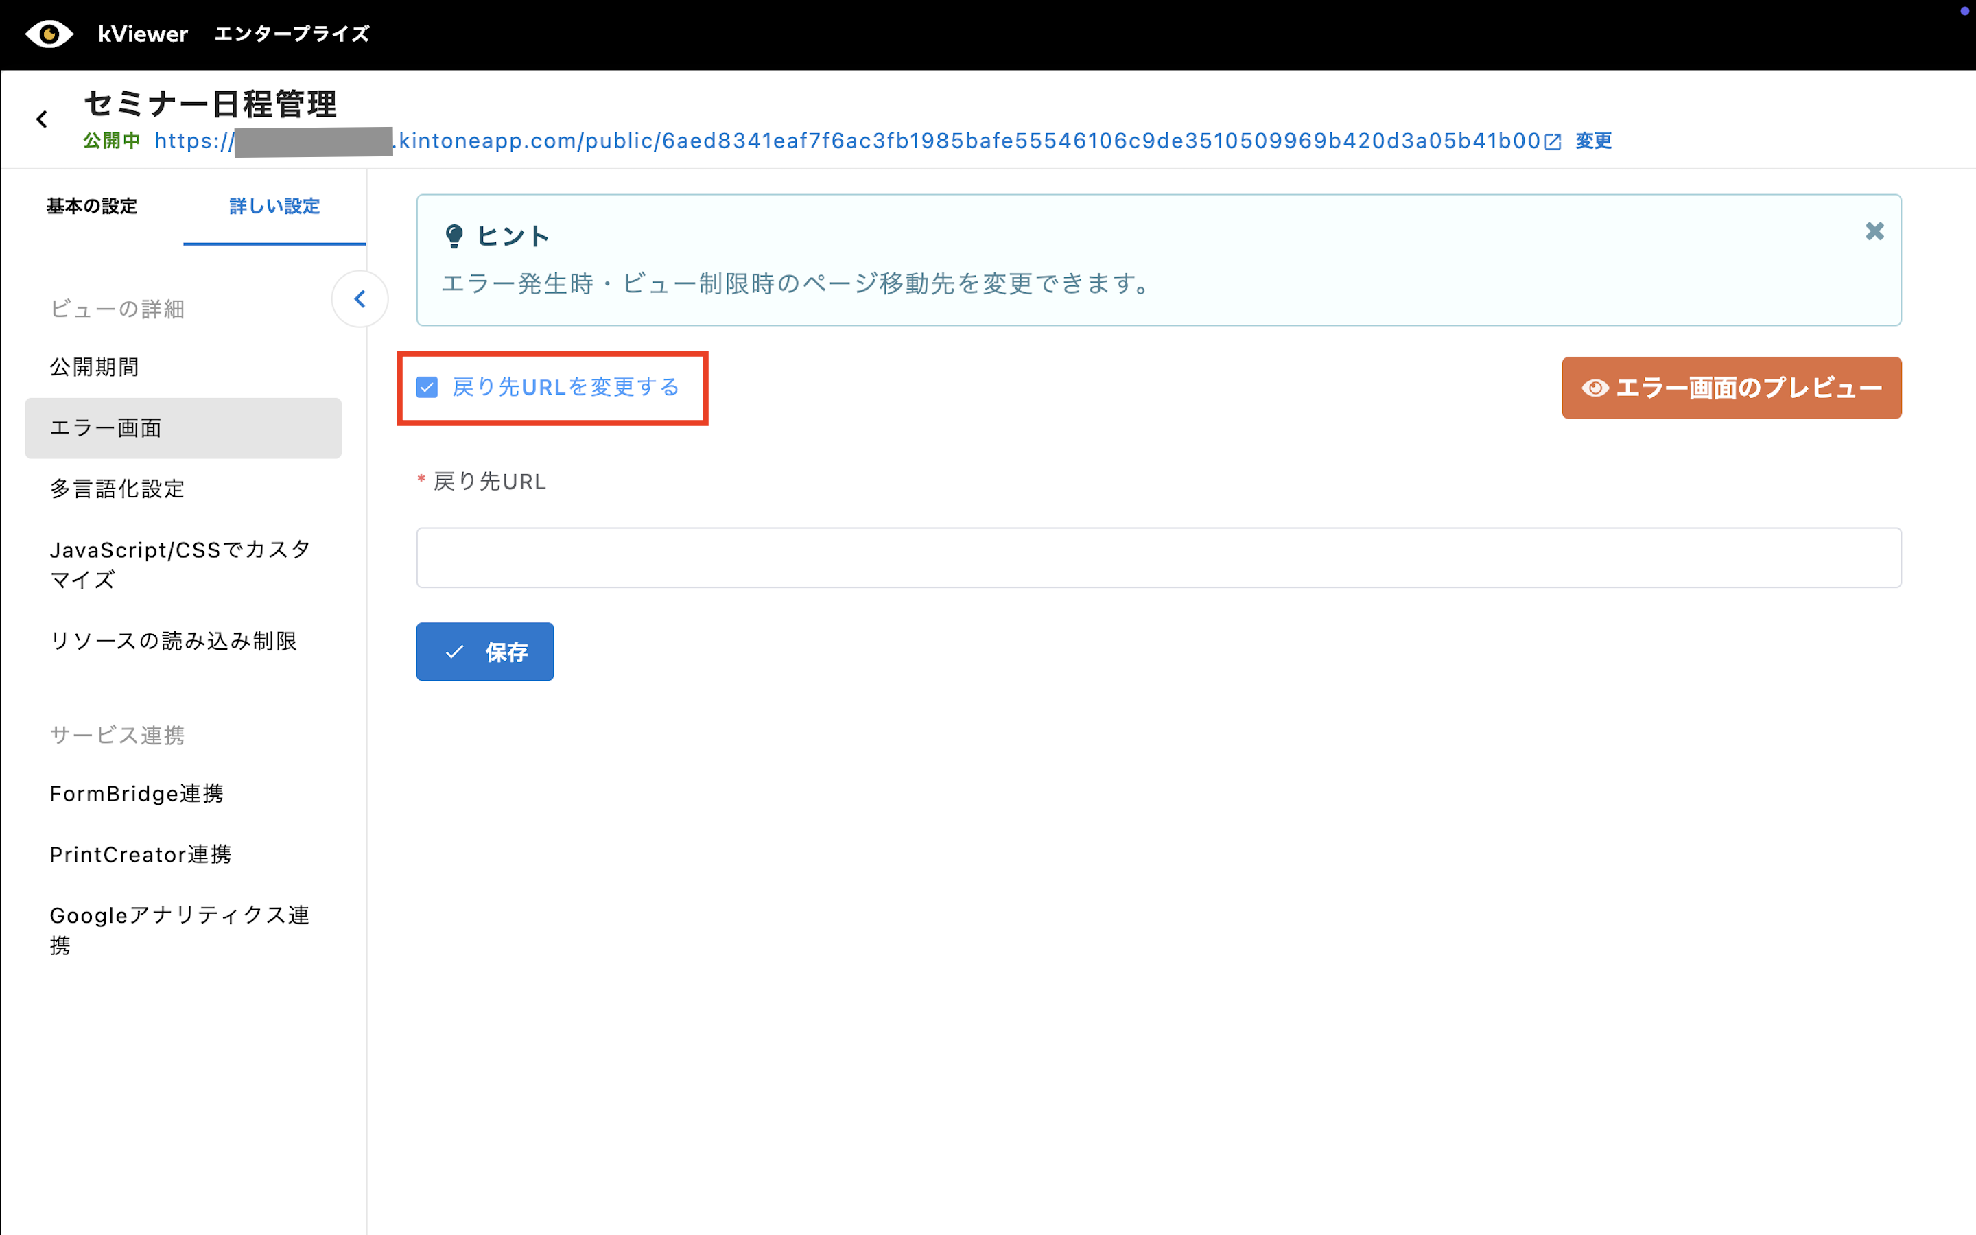Click the kViewer eye logo icon
The image size is (1976, 1235).
coord(49,34)
